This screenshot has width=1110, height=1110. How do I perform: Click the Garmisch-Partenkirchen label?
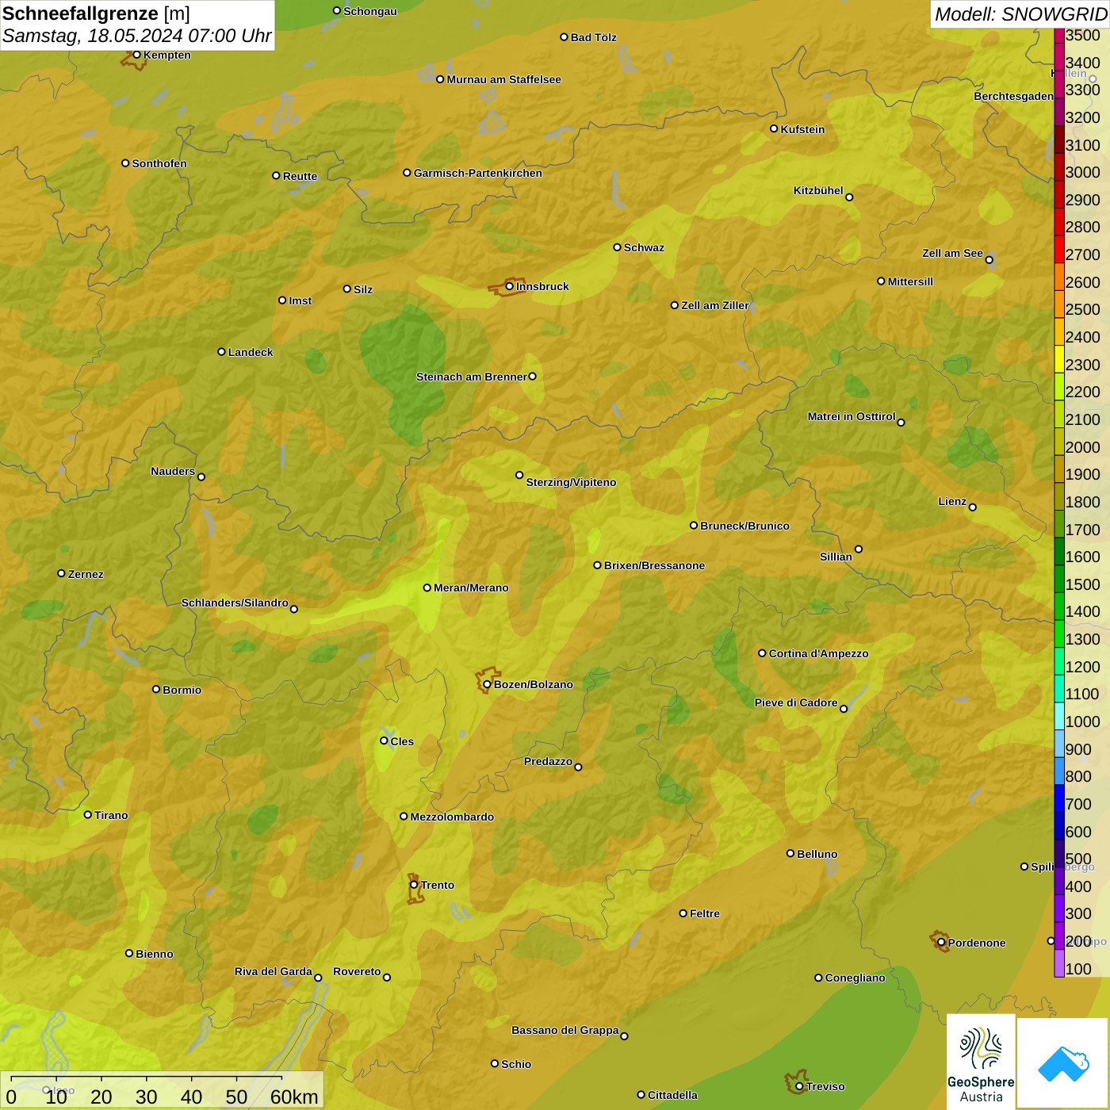[x=478, y=173]
